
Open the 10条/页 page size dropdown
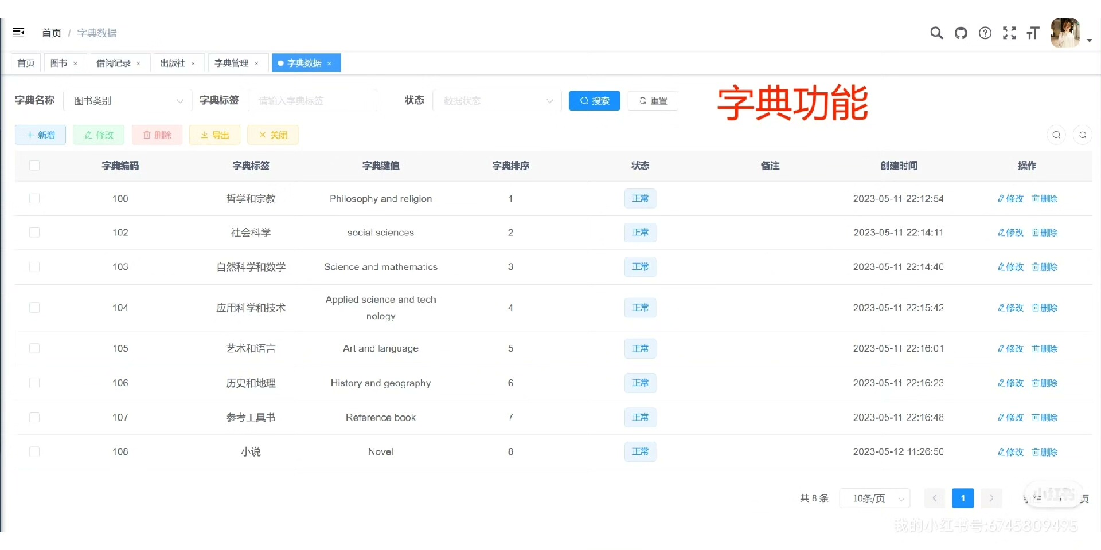pyautogui.click(x=874, y=498)
